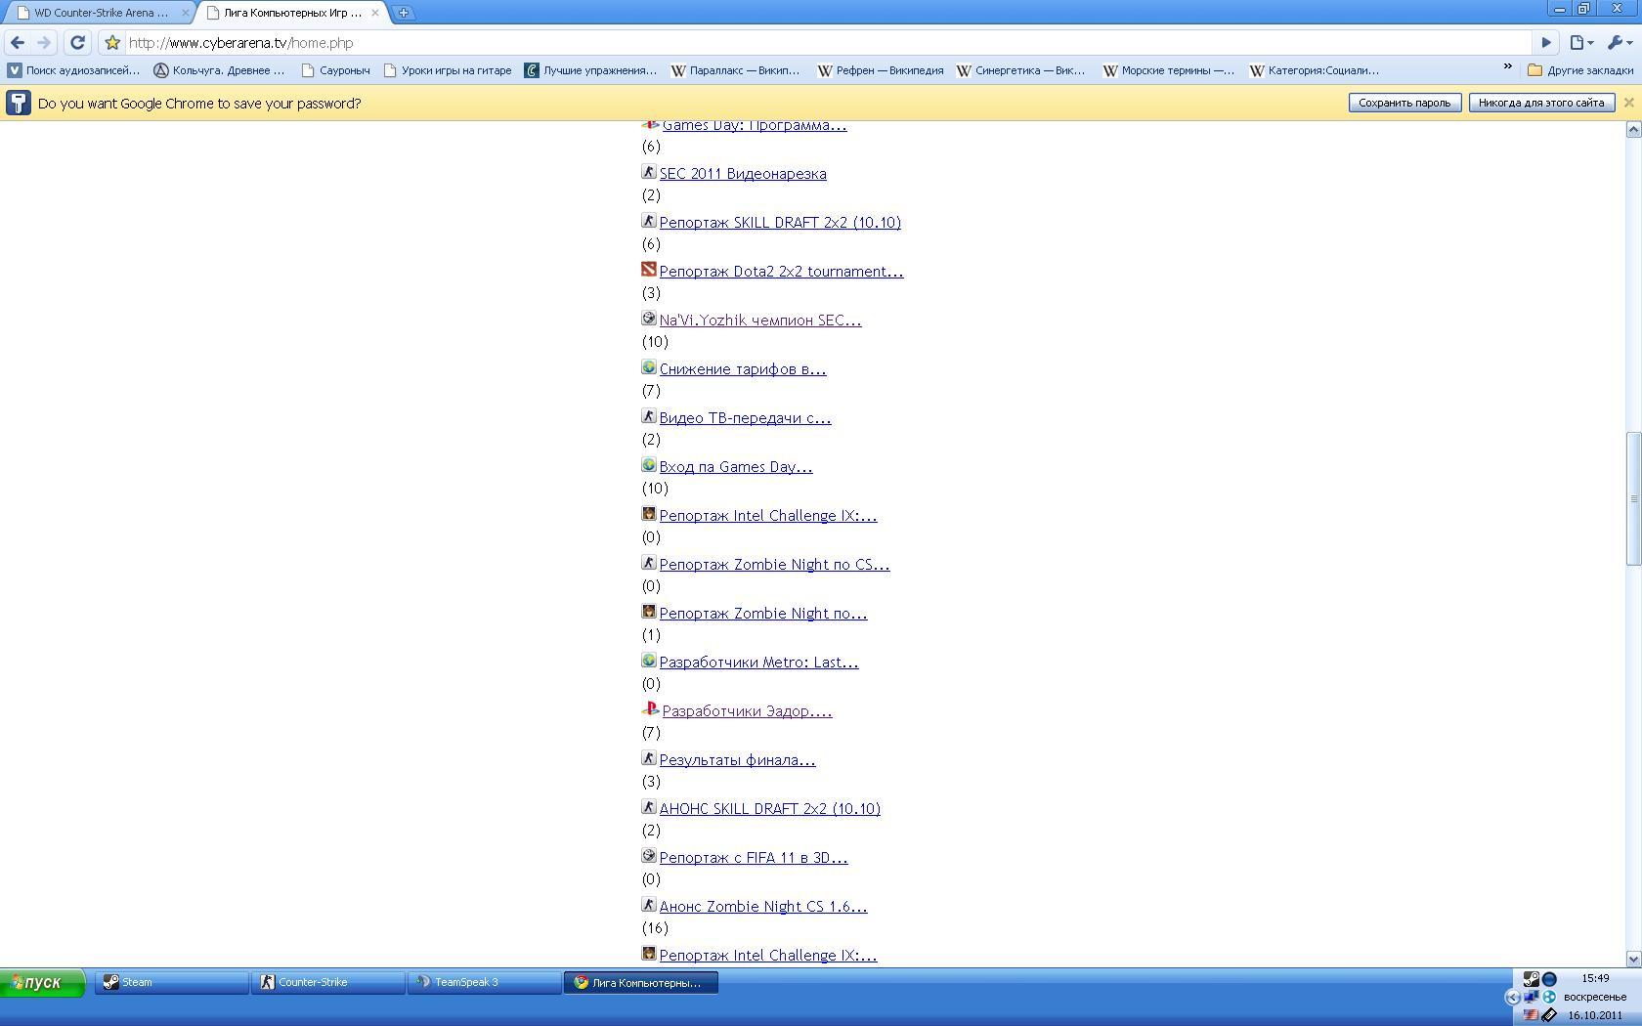Click the taskbar clock showing 15:49
The image size is (1642, 1026).
click(1595, 978)
